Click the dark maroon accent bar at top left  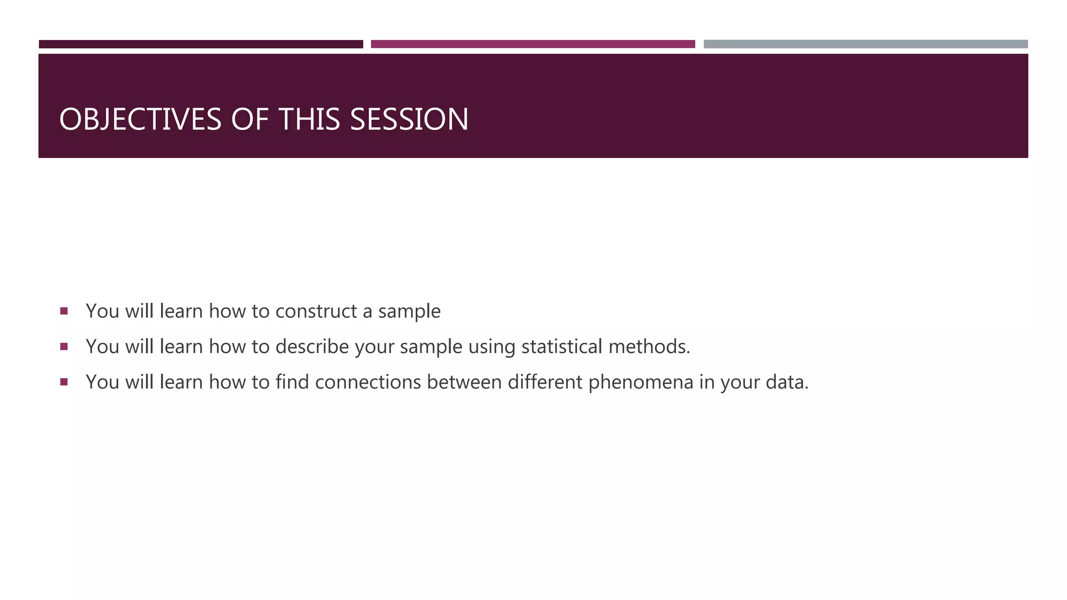coord(201,44)
